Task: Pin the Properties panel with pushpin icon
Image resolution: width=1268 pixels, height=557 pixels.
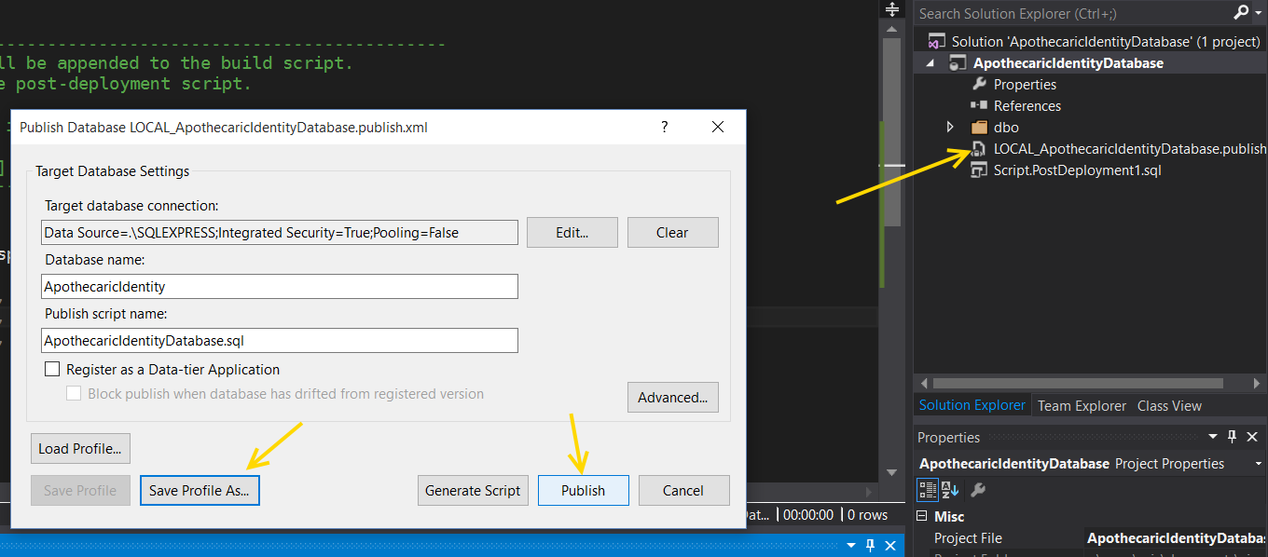Action: coord(1232,437)
